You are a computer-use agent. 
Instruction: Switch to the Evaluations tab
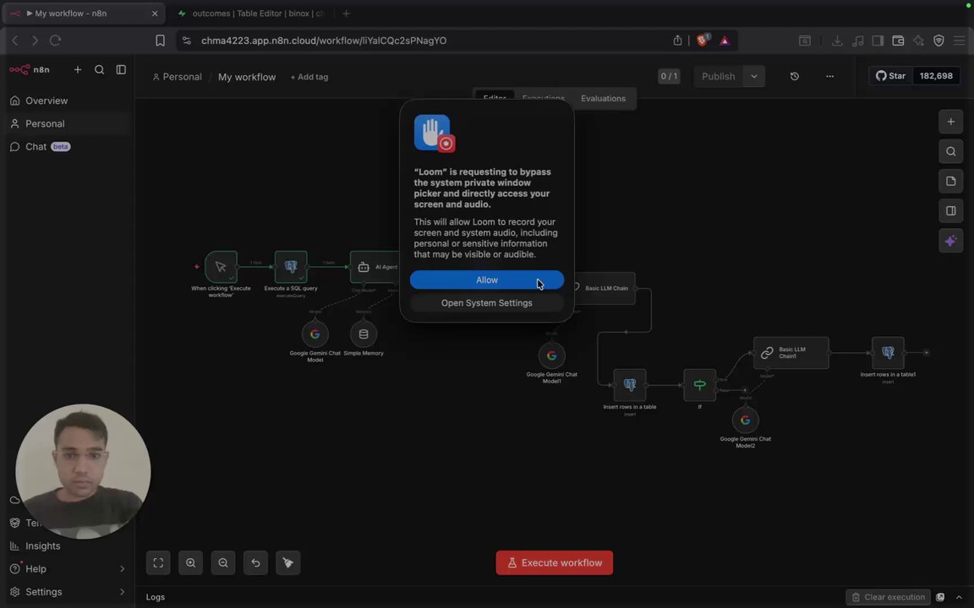point(603,99)
